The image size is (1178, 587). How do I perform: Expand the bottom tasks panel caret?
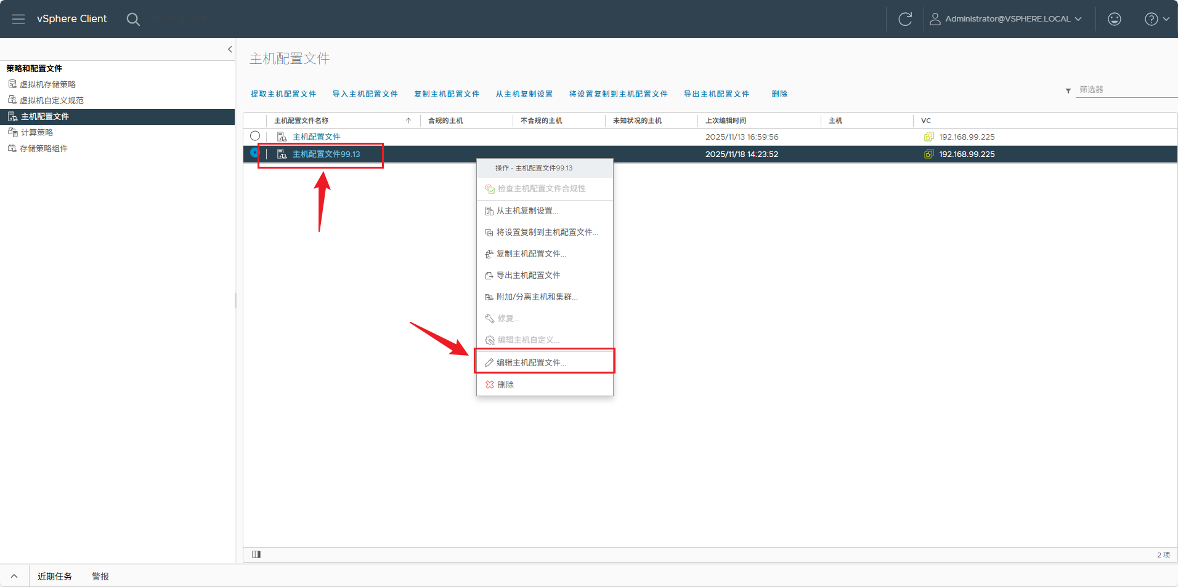tap(14, 577)
